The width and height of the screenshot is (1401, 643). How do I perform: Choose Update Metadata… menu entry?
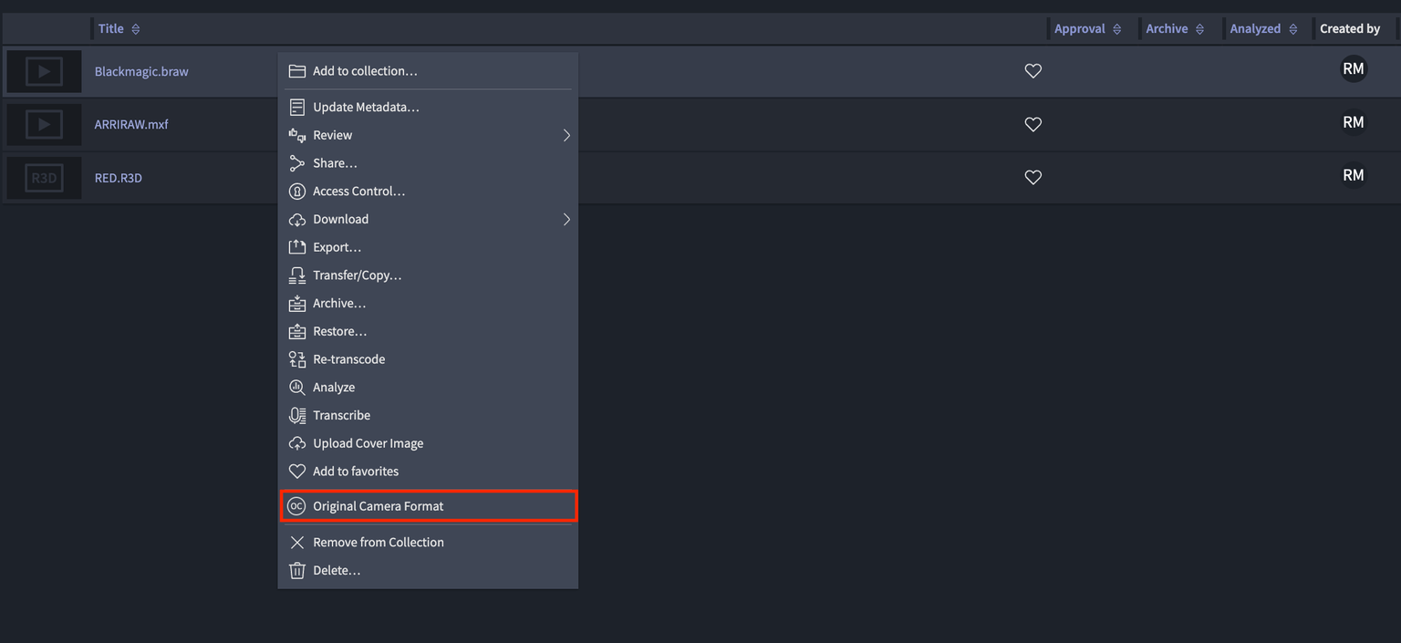428,108
